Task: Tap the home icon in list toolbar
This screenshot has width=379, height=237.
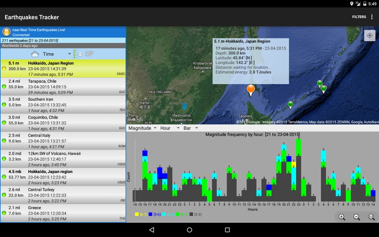Action: tap(35, 54)
